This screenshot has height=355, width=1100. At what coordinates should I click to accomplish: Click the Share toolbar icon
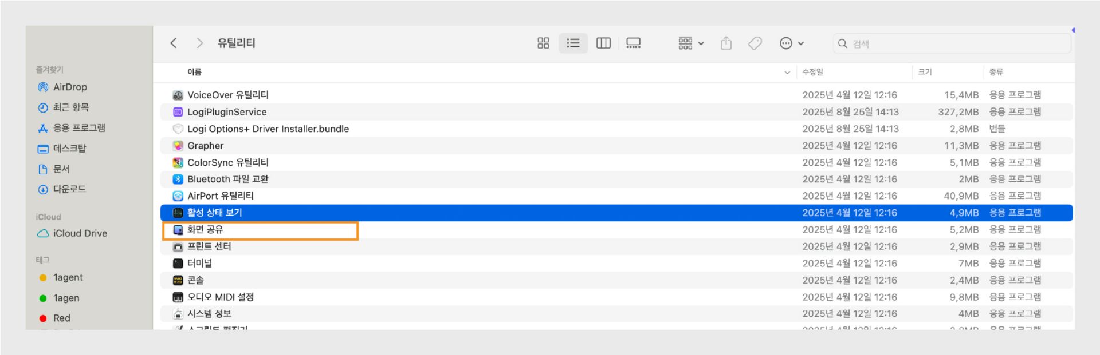tap(726, 43)
